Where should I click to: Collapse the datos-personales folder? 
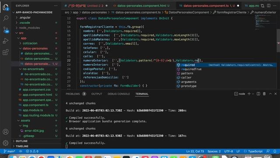35,48
